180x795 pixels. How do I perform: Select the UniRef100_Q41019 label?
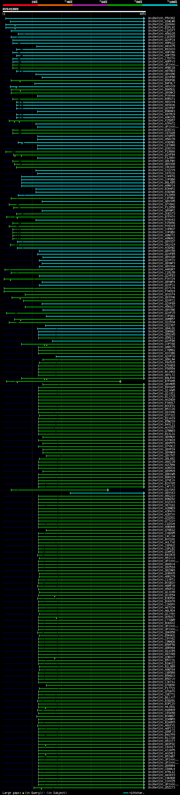click(161, 245)
